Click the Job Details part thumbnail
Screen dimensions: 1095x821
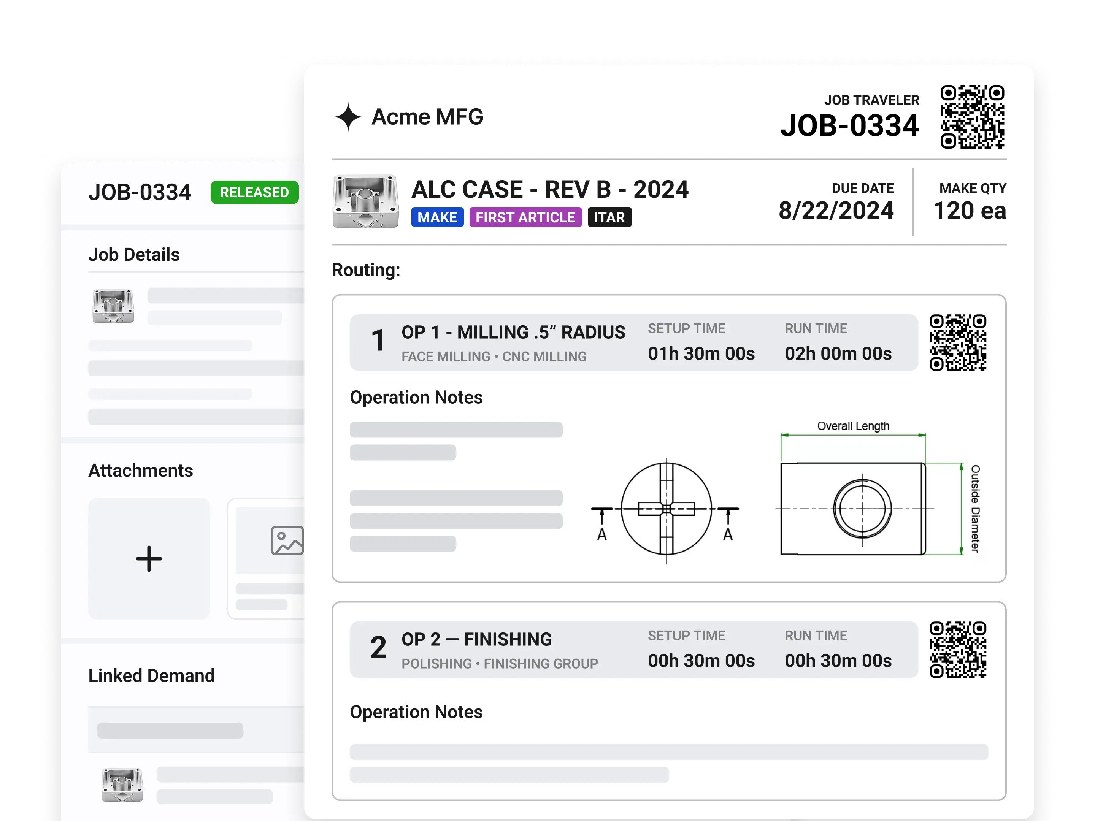[x=113, y=306]
